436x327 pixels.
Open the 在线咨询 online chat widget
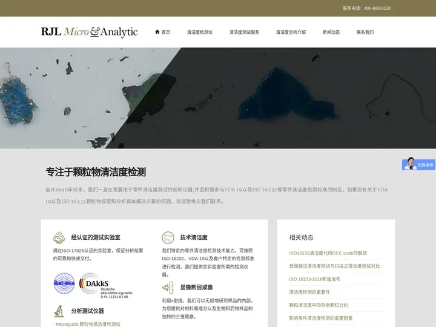pyautogui.click(x=418, y=164)
